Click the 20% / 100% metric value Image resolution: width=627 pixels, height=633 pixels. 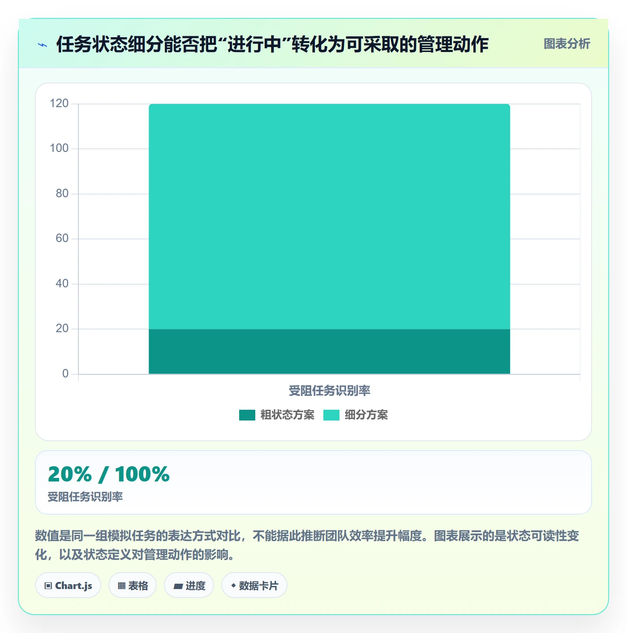tap(109, 474)
